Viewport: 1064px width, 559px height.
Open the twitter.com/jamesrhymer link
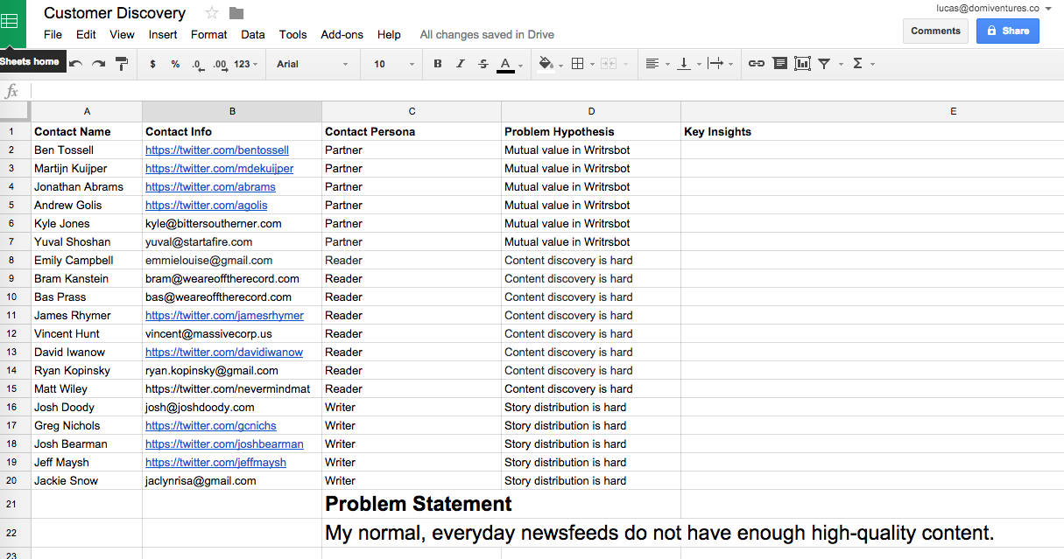(224, 316)
